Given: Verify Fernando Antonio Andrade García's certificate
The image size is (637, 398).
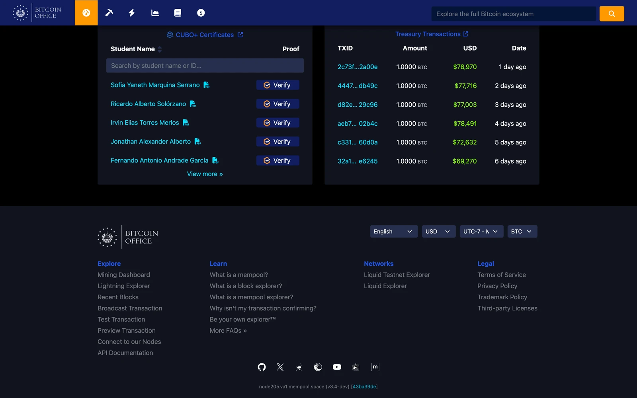Looking at the screenshot, I should click(x=277, y=160).
